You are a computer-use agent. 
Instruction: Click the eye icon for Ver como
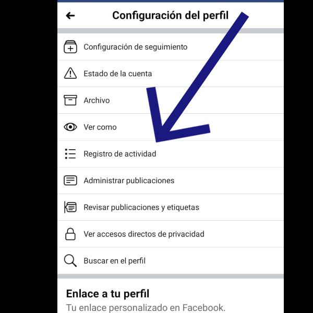point(70,127)
